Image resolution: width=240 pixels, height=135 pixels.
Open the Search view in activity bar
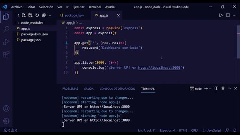coord(6,29)
